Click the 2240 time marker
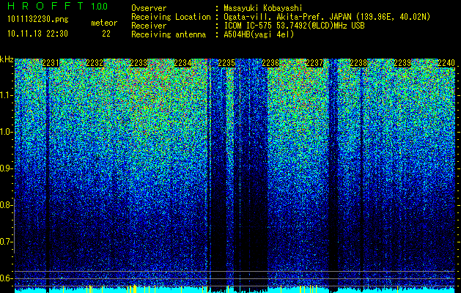The width and height of the screenshot is (461, 293). [x=446, y=63]
